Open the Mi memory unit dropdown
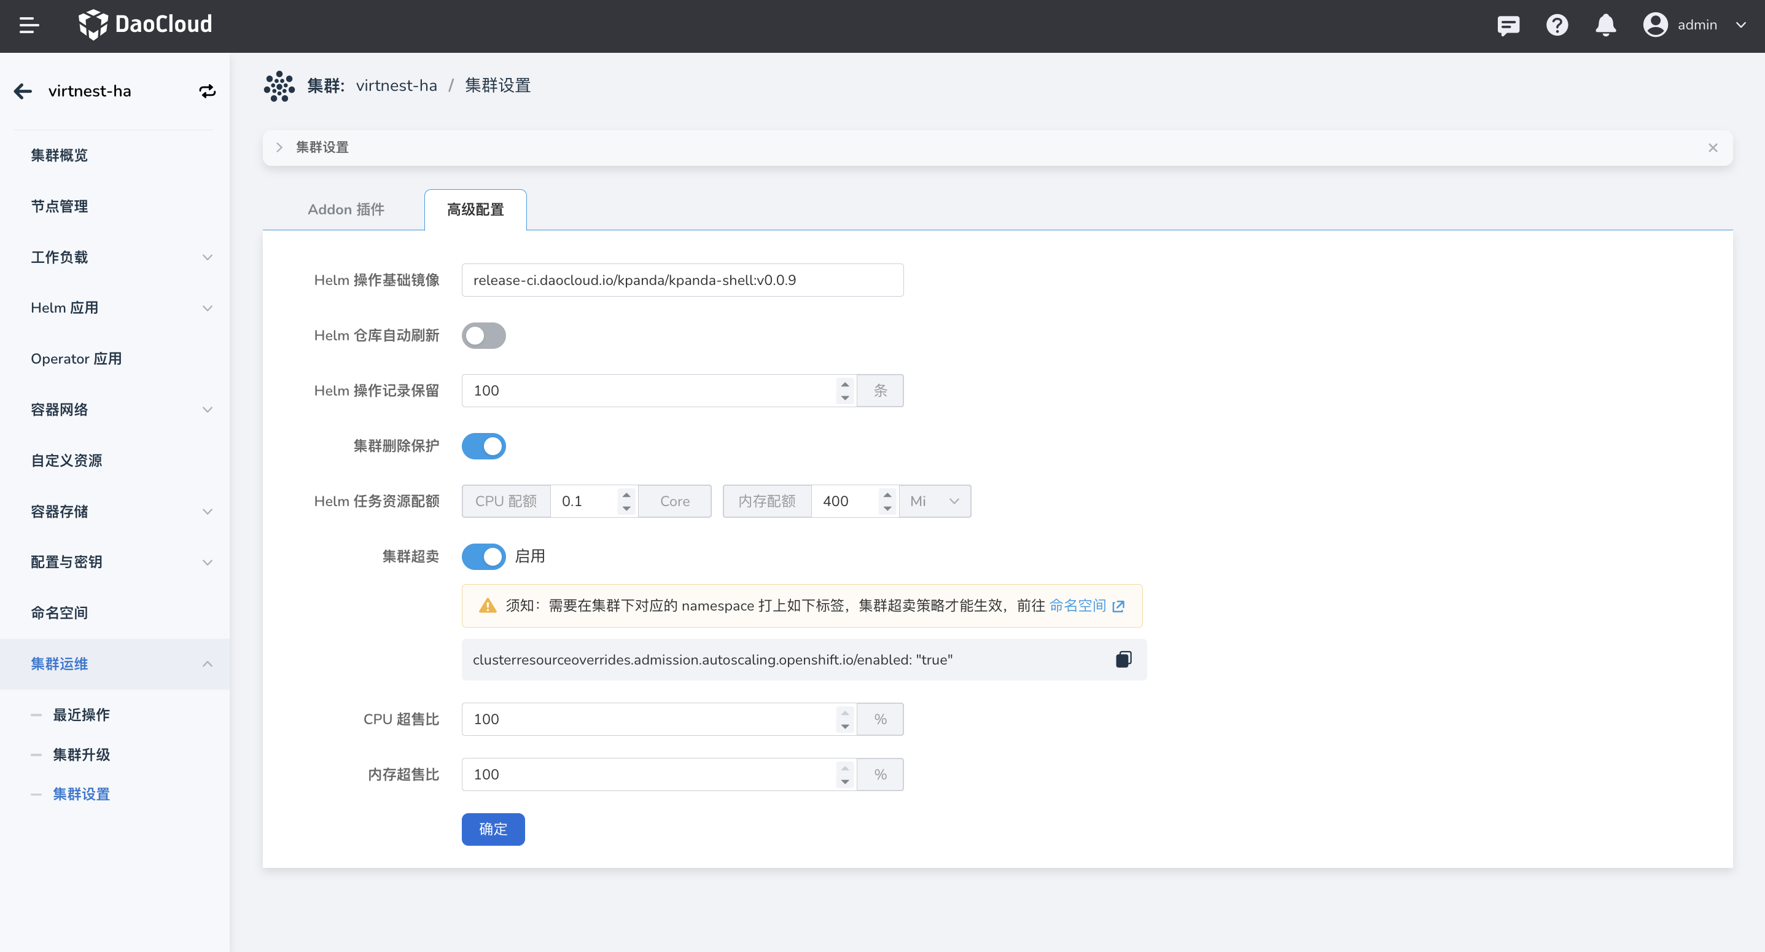Image resolution: width=1765 pixels, height=952 pixels. [934, 501]
